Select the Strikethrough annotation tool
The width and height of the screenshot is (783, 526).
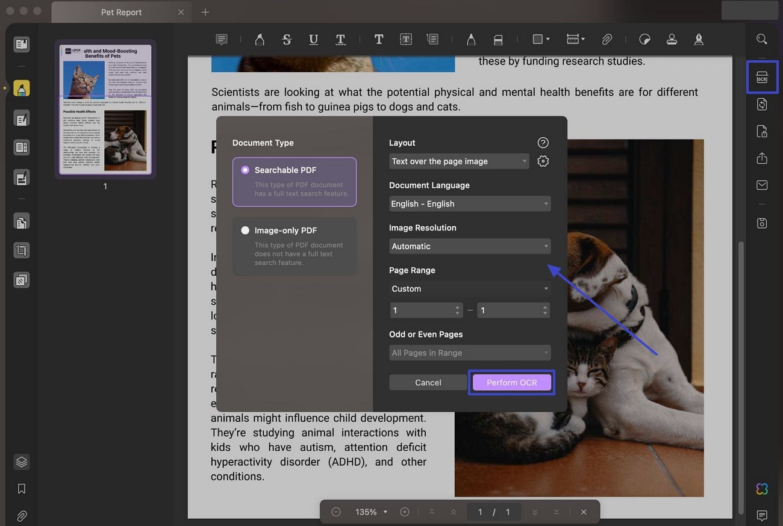pyautogui.click(x=286, y=39)
